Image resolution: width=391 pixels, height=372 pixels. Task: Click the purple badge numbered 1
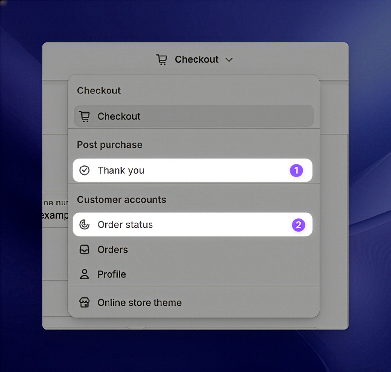point(296,170)
